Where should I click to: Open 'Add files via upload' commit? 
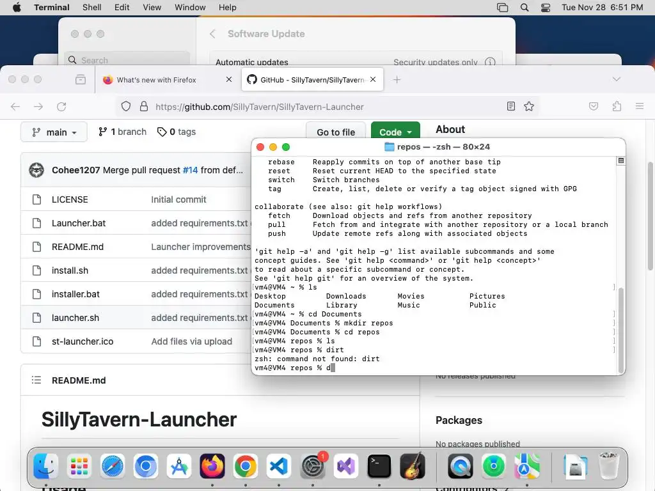click(191, 341)
